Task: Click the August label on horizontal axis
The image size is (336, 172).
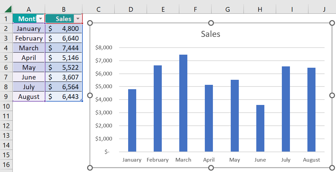Action: click(311, 160)
